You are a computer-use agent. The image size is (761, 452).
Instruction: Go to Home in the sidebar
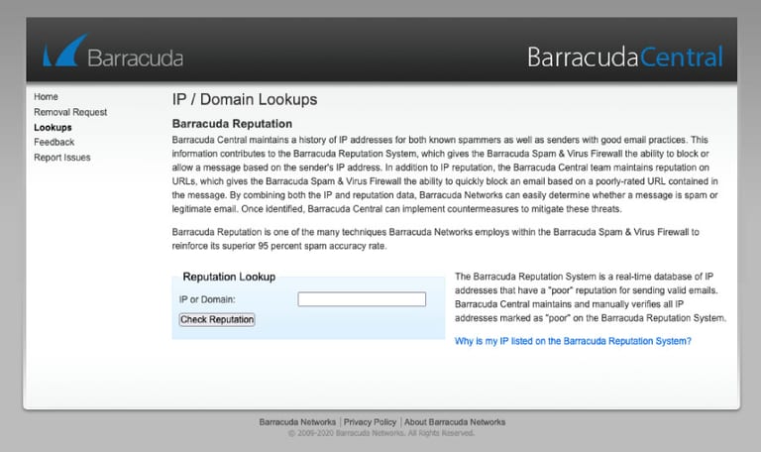[x=47, y=96]
